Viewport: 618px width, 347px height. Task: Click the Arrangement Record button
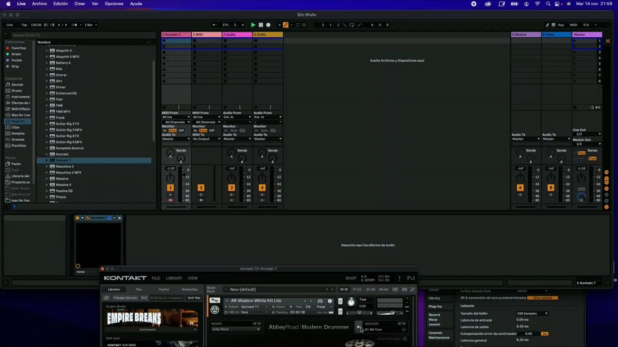pyautogui.click(x=268, y=25)
